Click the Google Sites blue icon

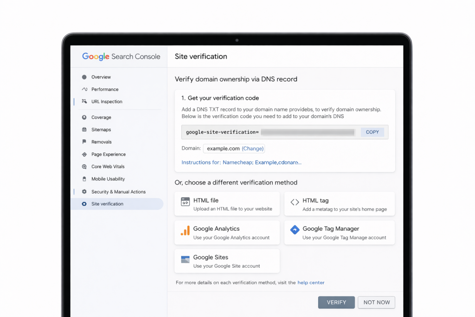(185, 259)
